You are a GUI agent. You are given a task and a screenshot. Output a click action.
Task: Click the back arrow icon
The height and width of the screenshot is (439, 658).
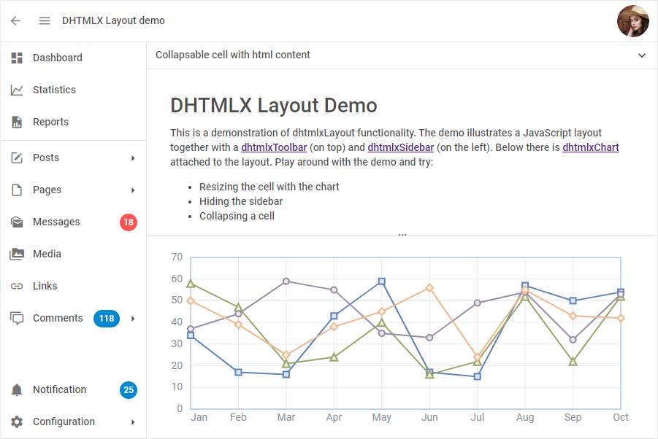(x=15, y=21)
